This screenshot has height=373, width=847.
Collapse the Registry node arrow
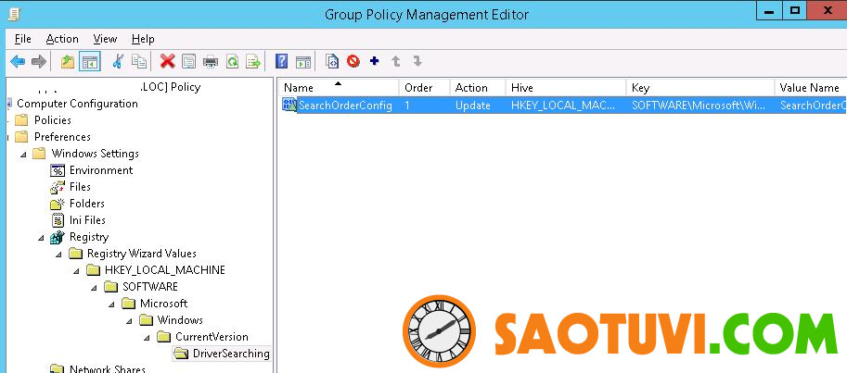click(x=42, y=238)
